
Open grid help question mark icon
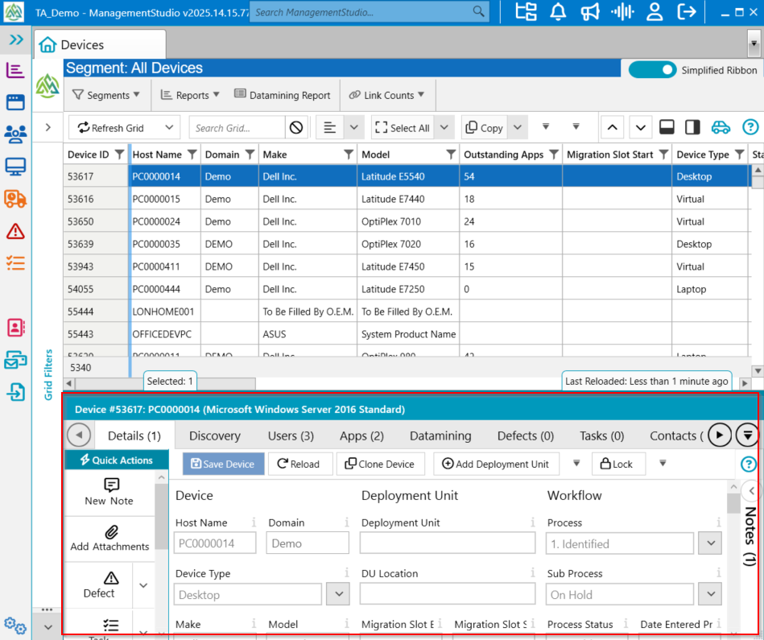pyautogui.click(x=750, y=128)
